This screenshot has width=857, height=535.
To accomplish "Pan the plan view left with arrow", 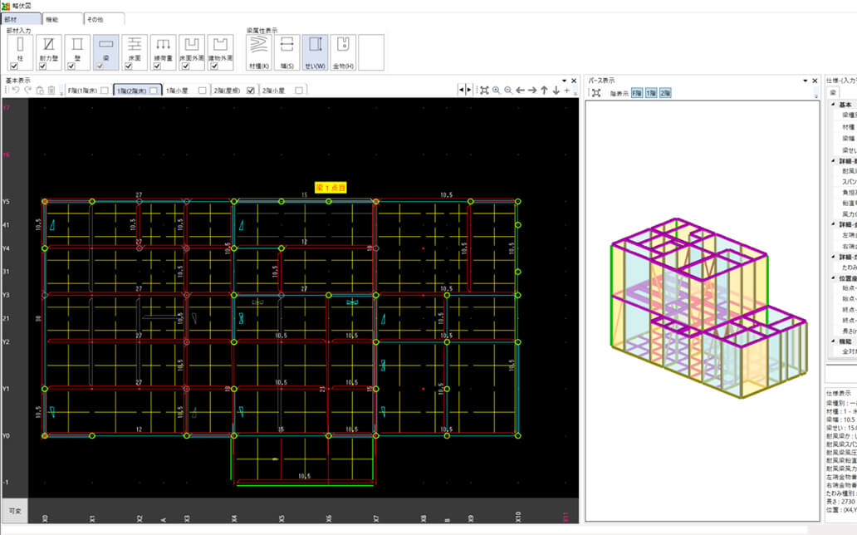I will pos(520,90).
